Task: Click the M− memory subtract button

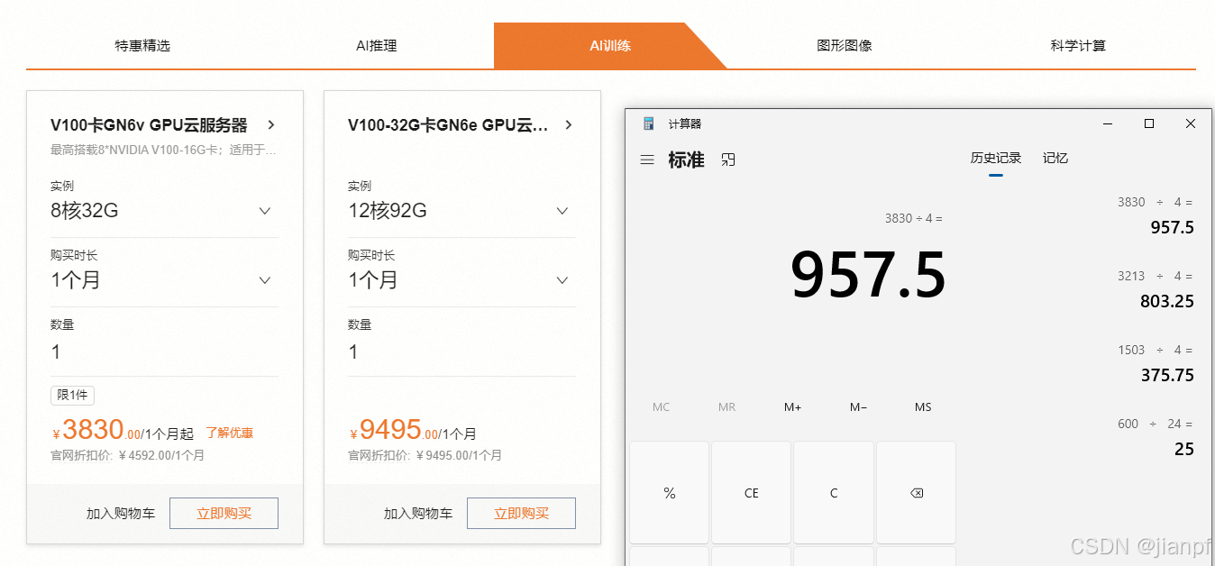Action: click(x=858, y=407)
